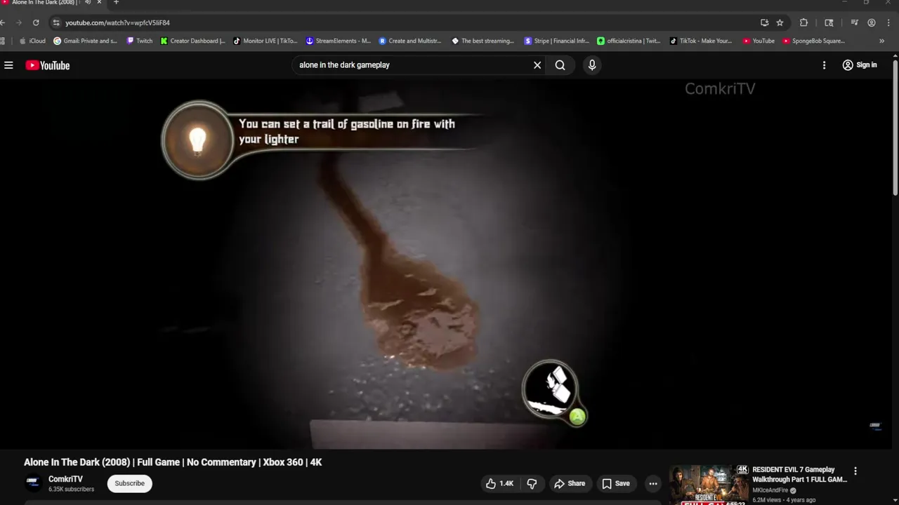Open the YouTube bookmark

(x=759, y=41)
